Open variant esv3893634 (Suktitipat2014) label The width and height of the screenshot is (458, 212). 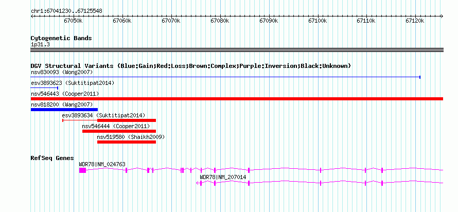point(103,115)
